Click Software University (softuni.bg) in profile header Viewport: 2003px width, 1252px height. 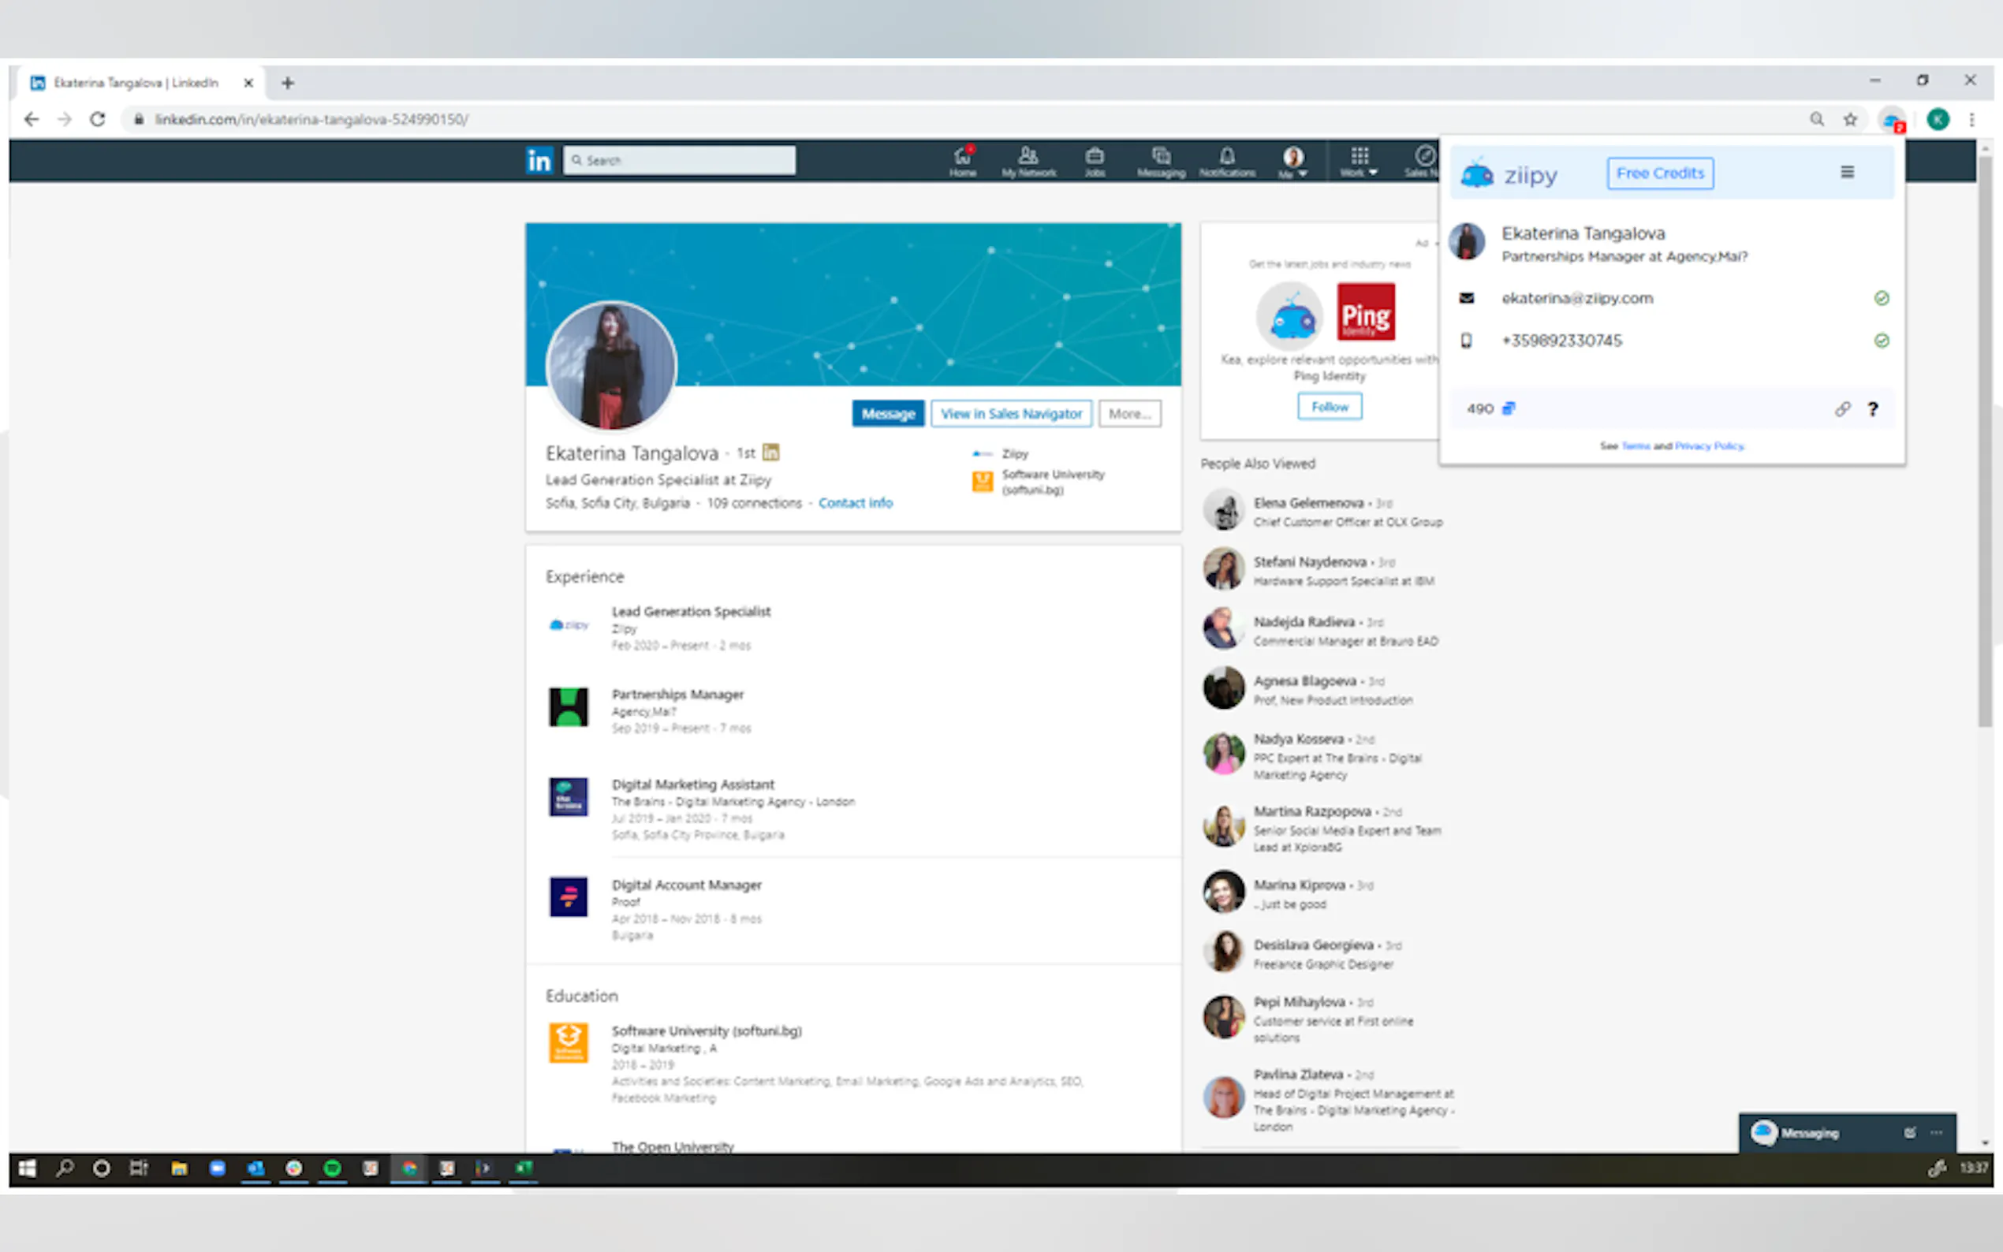coord(1039,482)
